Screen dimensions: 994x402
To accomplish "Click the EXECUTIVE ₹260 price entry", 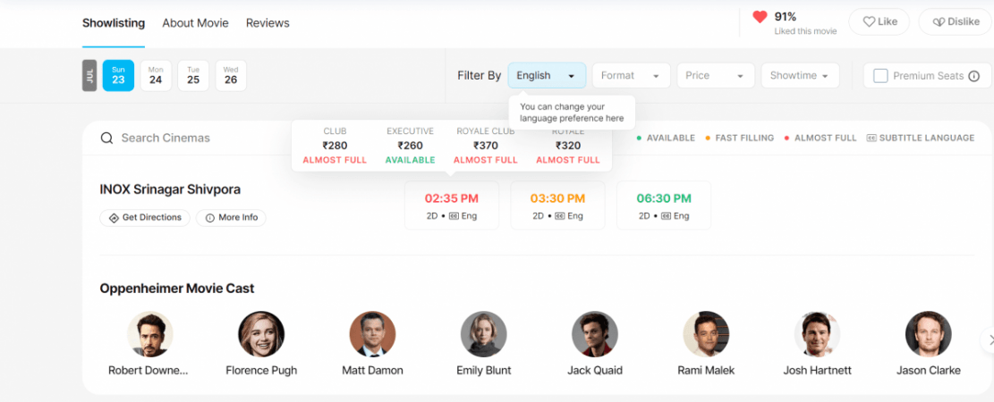I will (x=410, y=146).
